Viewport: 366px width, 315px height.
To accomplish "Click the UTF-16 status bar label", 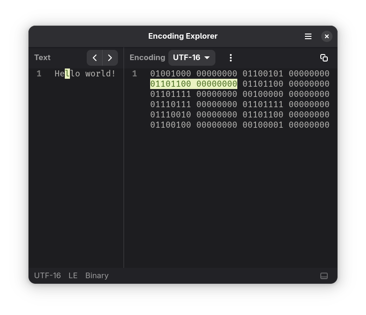I will point(48,275).
